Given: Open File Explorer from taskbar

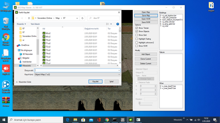Looking at the screenshot, I should (x=75, y=120).
